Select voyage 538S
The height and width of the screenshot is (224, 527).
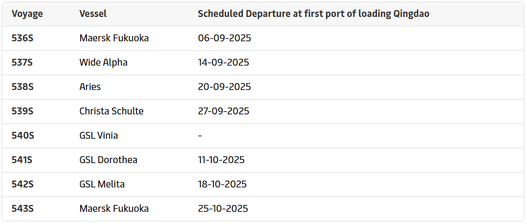tap(22, 87)
